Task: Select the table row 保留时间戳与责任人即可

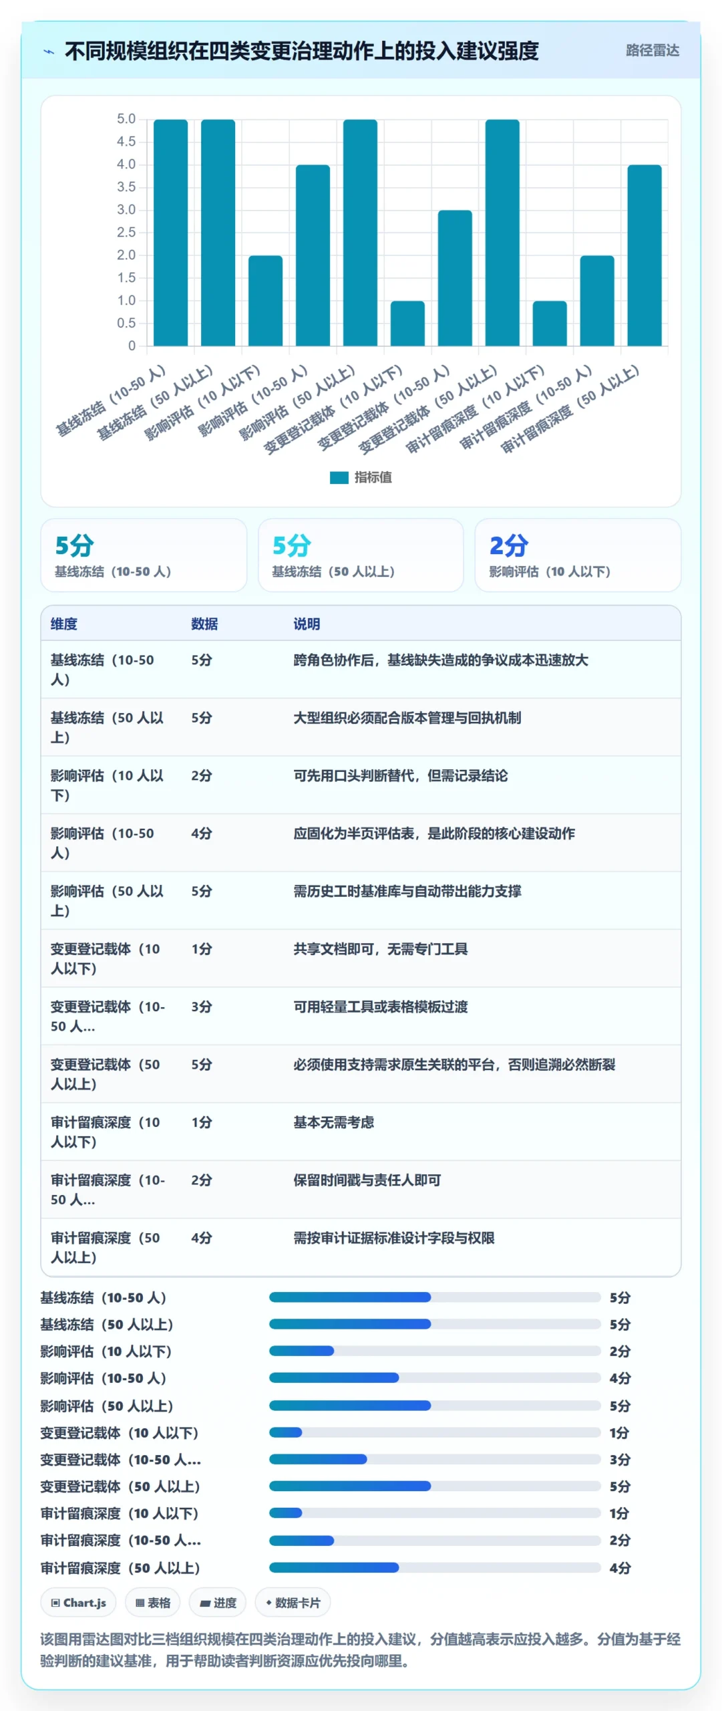Action: pyautogui.click(x=361, y=1190)
